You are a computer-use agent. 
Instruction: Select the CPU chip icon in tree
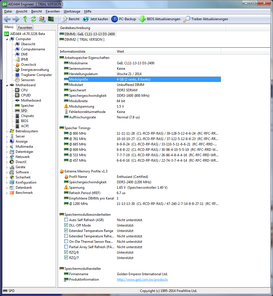pyautogui.click(x=17, y=90)
